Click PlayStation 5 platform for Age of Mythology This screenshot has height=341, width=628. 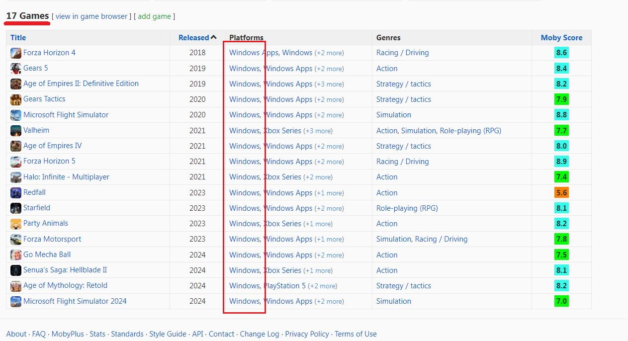(x=284, y=286)
